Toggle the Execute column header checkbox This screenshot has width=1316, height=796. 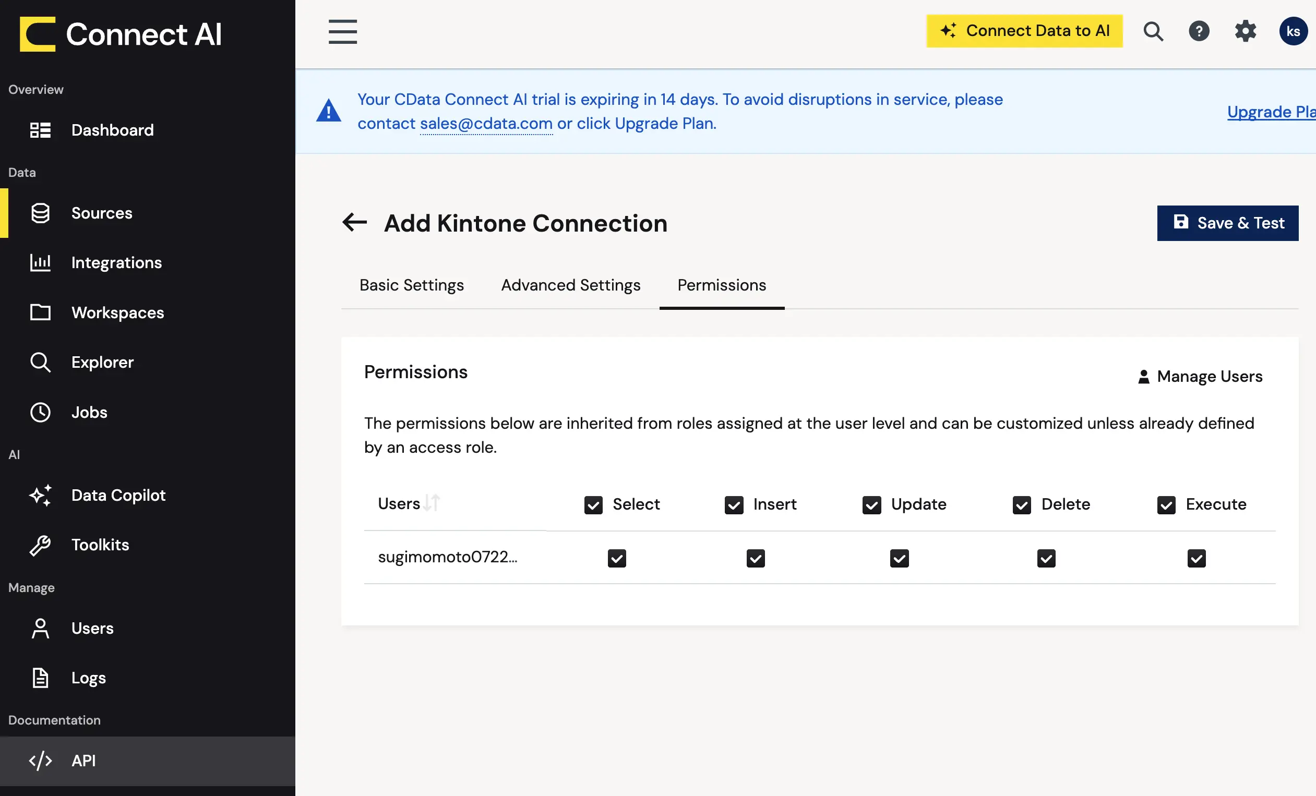[1166, 505]
